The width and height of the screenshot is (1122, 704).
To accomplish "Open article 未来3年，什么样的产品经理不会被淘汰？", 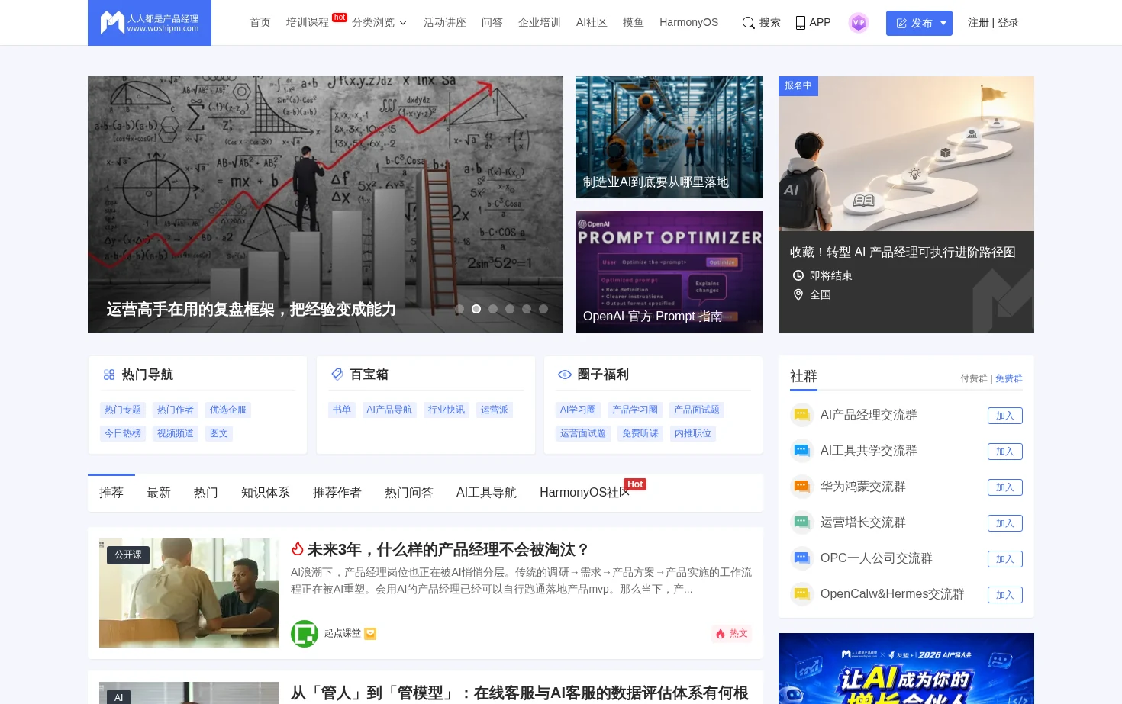I will coord(448,549).
